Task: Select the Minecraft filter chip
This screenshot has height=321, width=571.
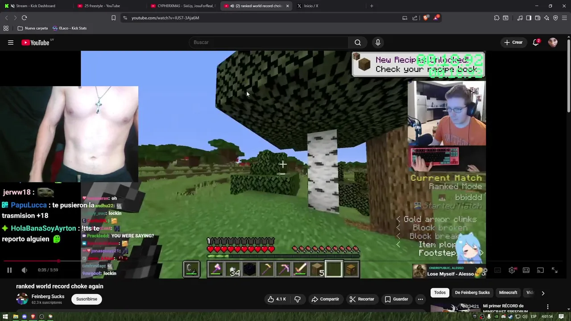Action: tap(508, 292)
